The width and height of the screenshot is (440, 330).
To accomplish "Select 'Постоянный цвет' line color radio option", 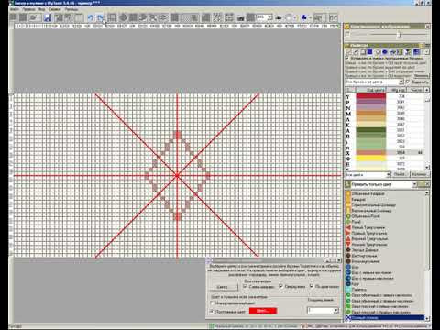I will click(212, 312).
